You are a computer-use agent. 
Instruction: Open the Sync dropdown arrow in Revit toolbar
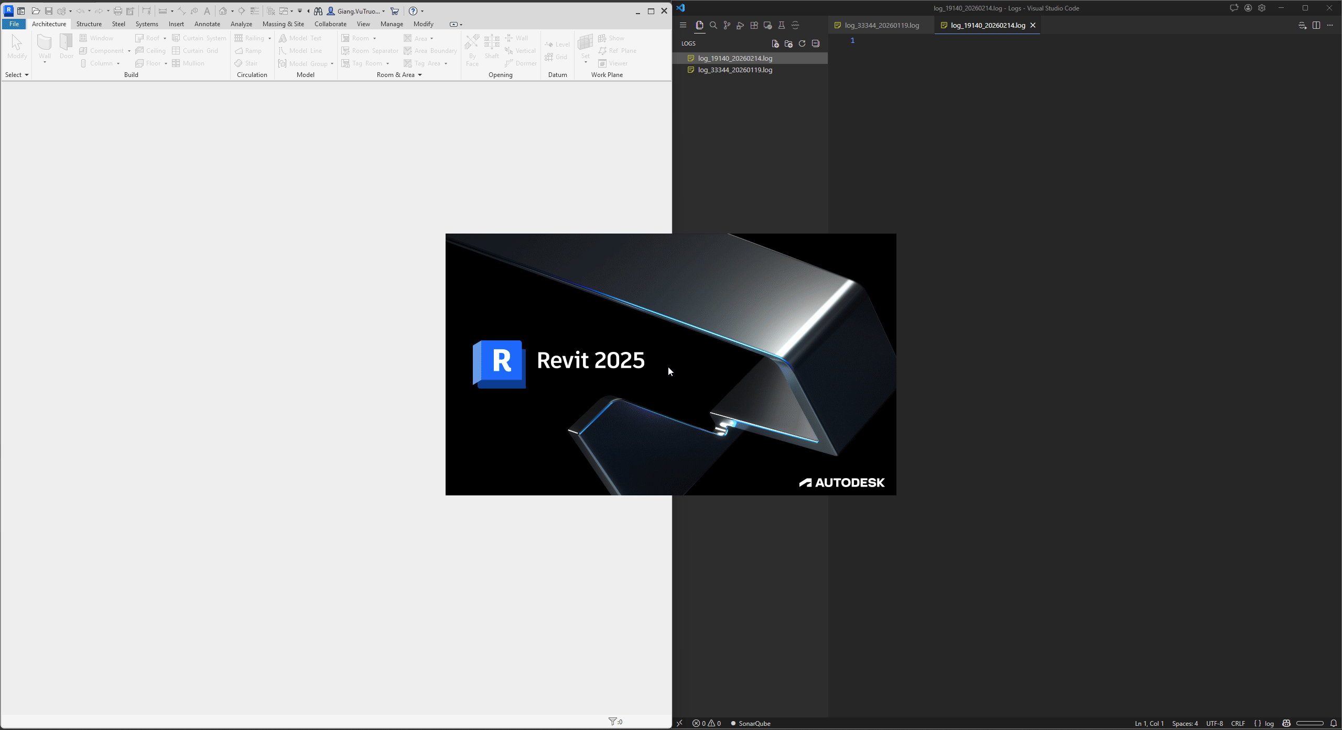(x=70, y=11)
